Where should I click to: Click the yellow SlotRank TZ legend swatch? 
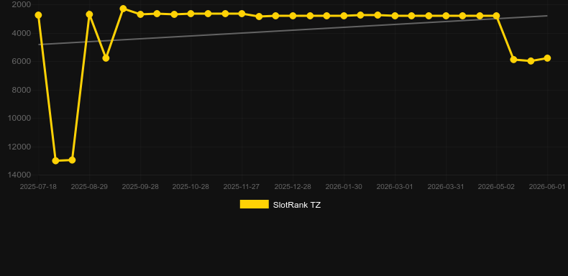point(255,204)
